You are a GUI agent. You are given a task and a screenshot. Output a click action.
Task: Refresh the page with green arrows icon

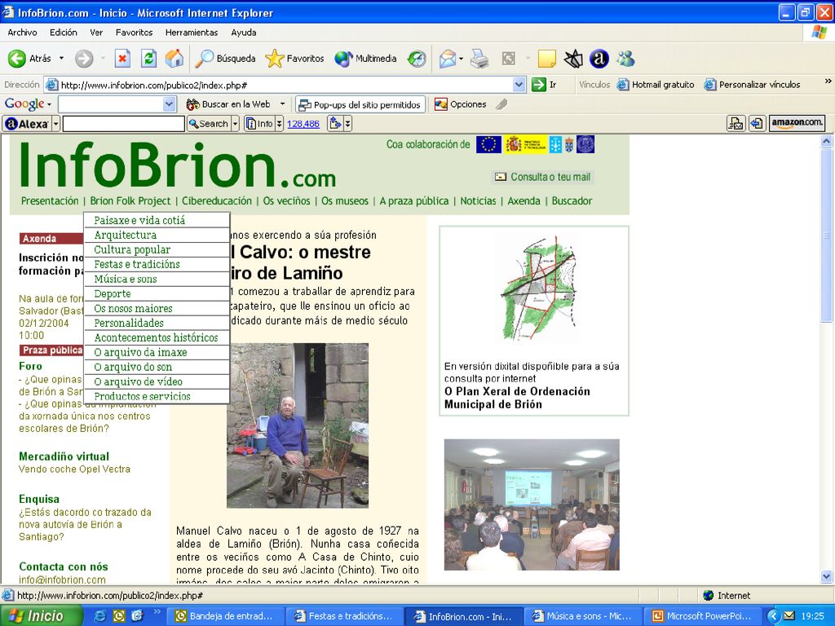click(x=148, y=59)
